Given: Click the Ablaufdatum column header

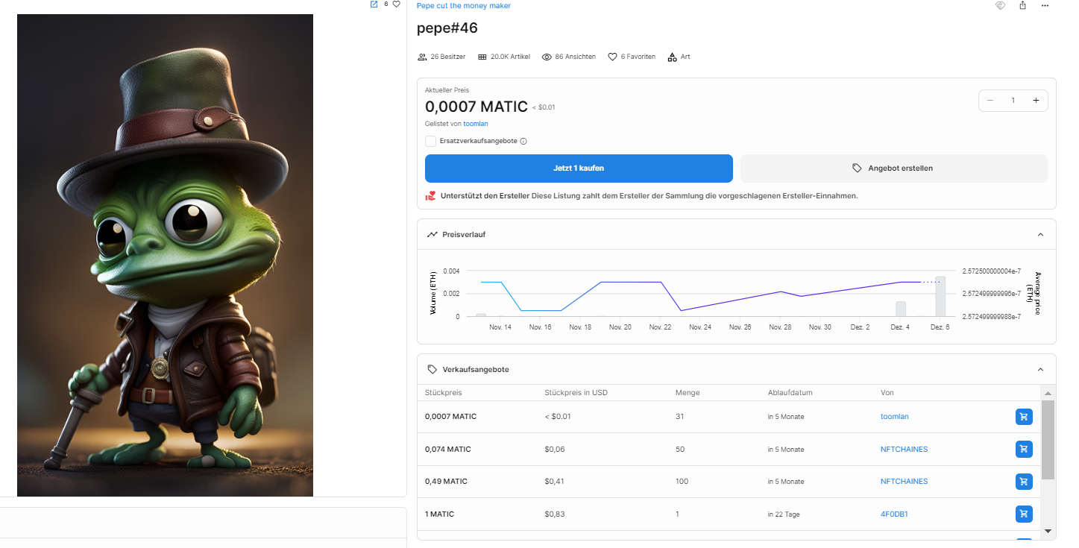Looking at the screenshot, I should coord(790,392).
